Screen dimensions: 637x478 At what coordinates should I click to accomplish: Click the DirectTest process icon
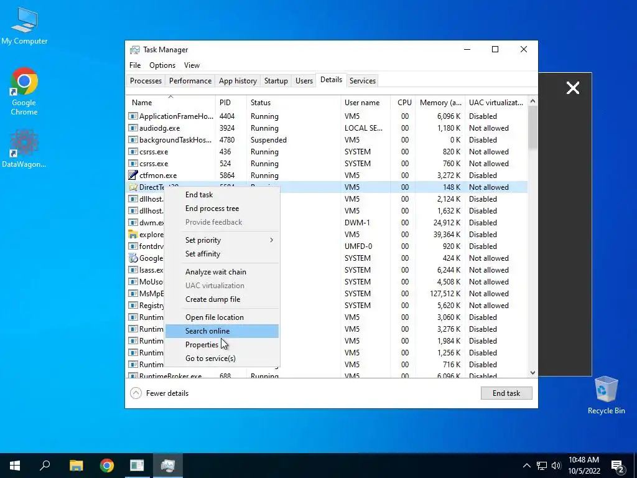coord(133,187)
